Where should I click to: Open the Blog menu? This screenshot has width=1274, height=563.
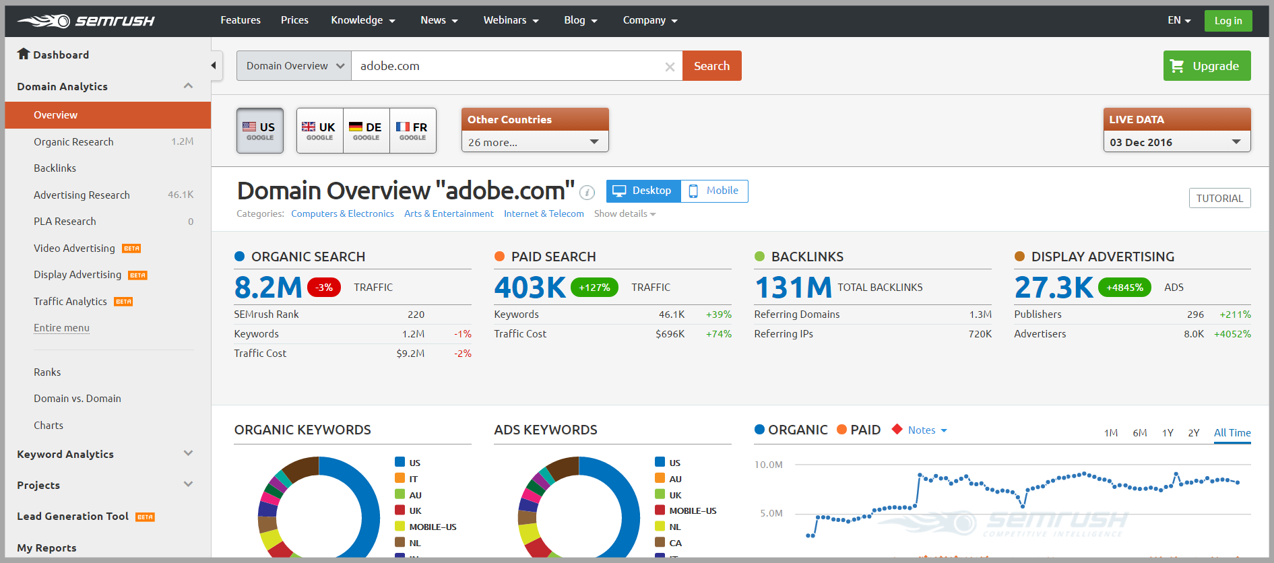(x=581, y=20)
